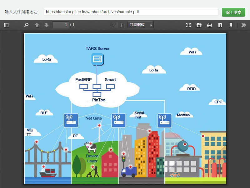Click the "OPC" cloud label

[218, 102]
